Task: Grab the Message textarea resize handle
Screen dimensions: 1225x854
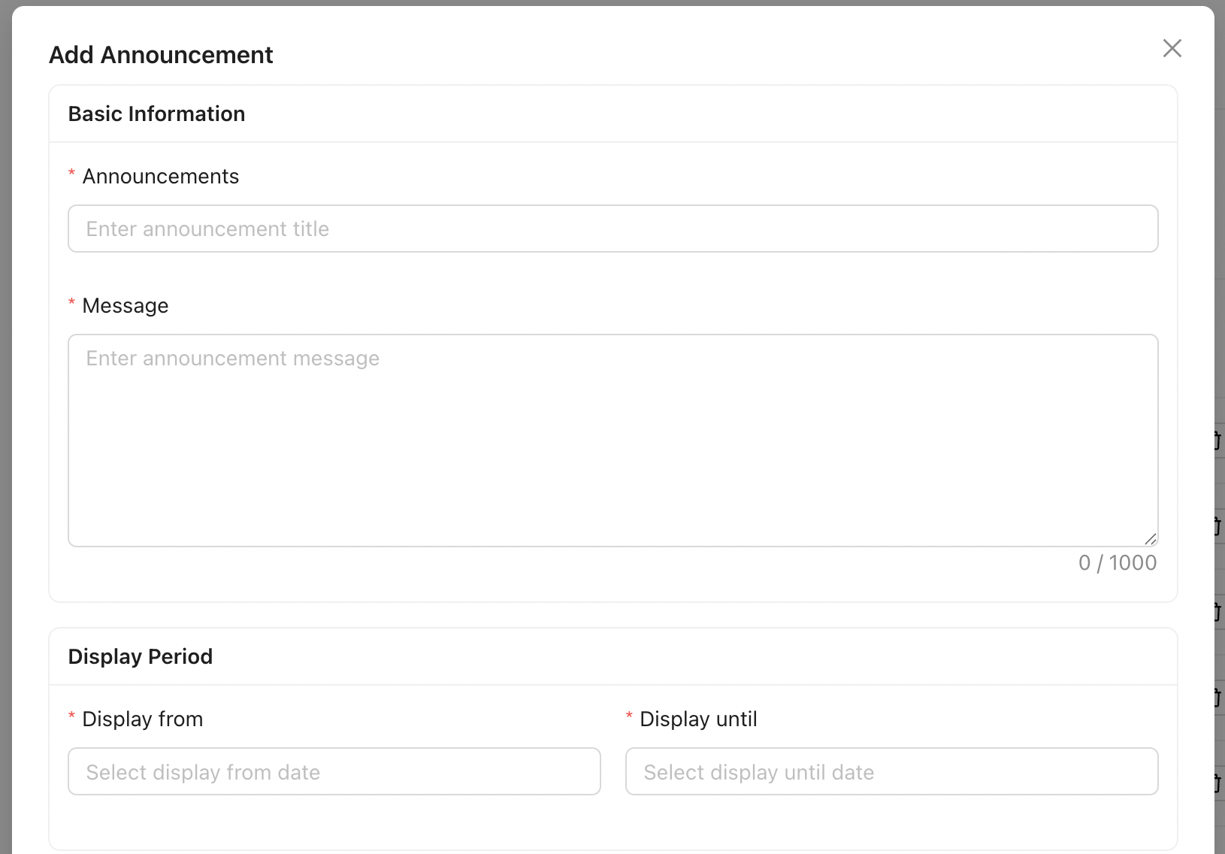Action: click(x=1151, y=539)
